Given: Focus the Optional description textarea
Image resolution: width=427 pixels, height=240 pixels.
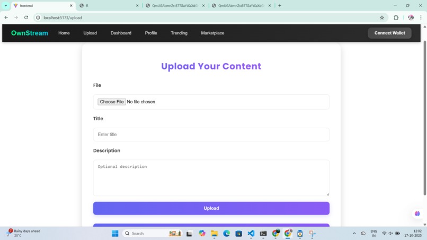Looking at the screenshot, I should click(x=211, y=177).
